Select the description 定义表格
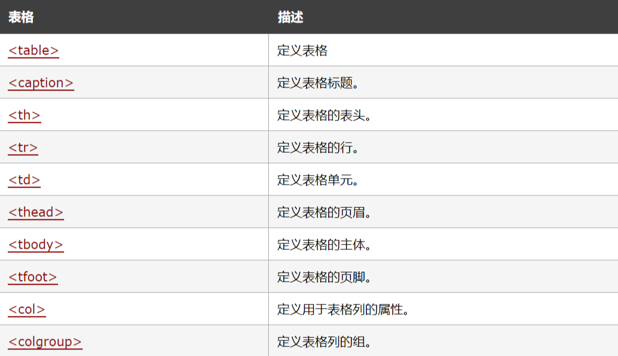 click(x=302, y=50)
